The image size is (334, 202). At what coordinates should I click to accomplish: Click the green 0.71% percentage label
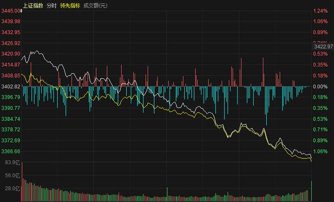(320, 129)
